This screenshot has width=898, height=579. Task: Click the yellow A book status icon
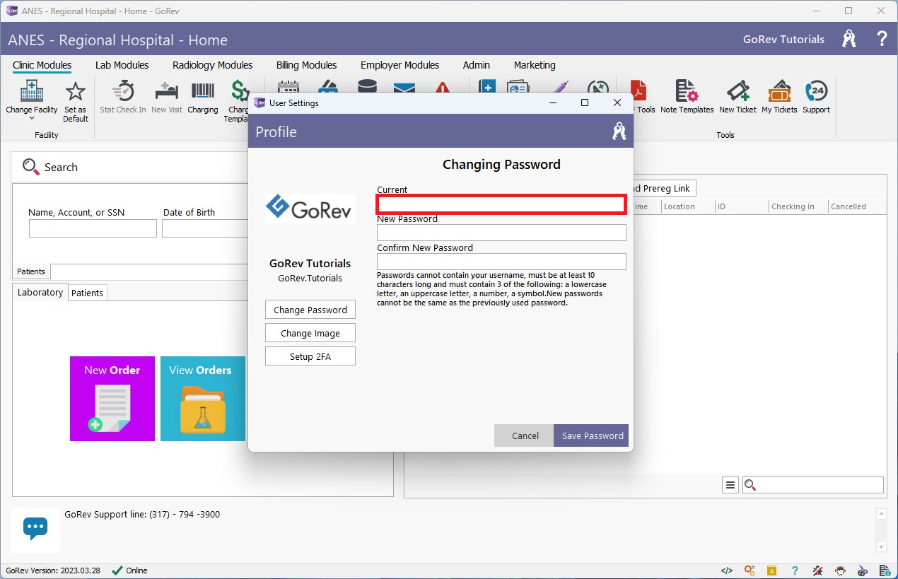click(x=772, y=571)
